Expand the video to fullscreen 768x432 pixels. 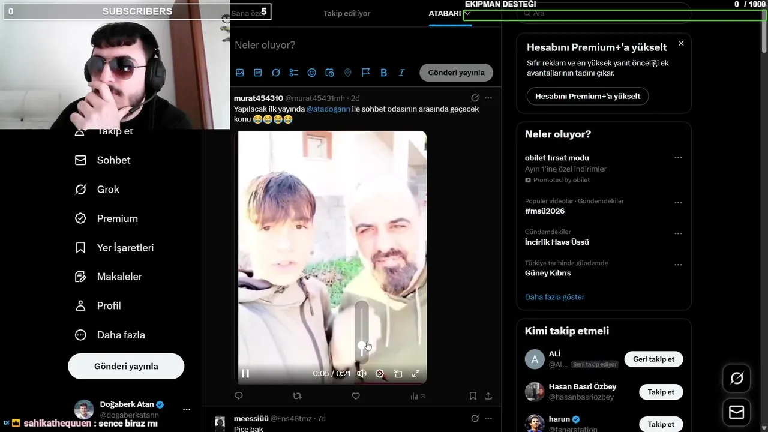[x=416, y=373]
